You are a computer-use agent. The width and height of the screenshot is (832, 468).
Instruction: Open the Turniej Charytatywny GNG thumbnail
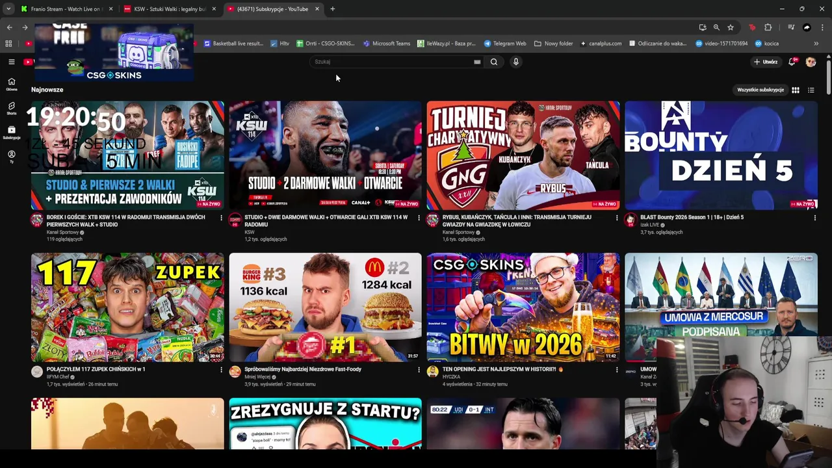tap(523, 155)
